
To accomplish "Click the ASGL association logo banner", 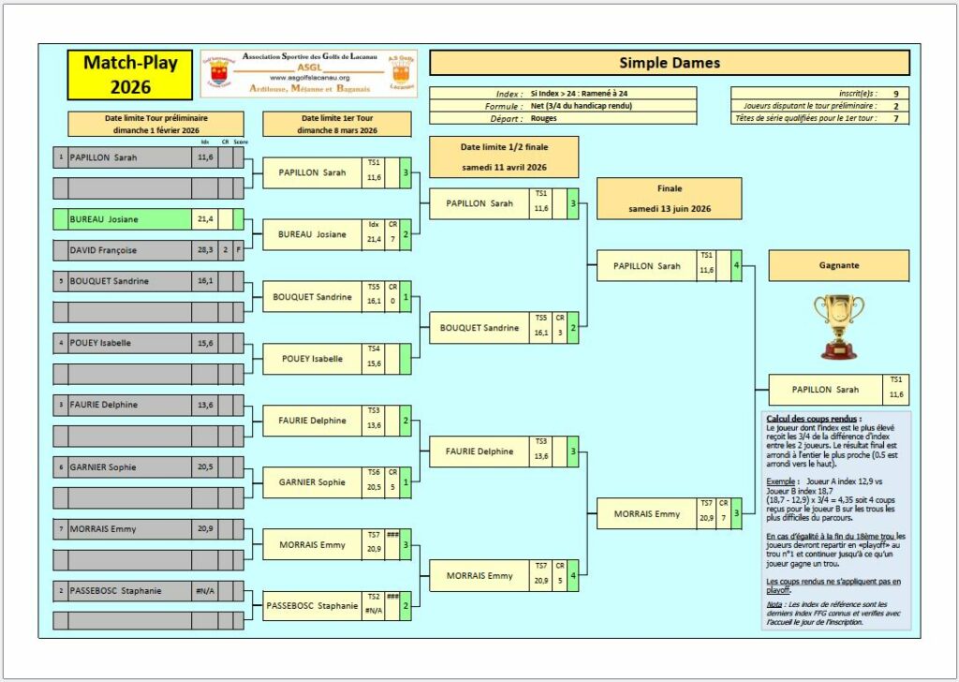I will point(309,74).
